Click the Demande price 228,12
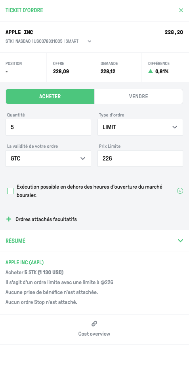This screenshot has width=189, height=380. (109, 71)
